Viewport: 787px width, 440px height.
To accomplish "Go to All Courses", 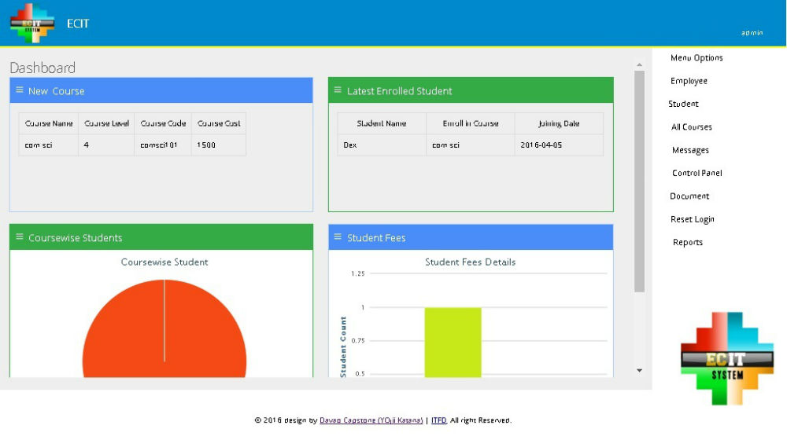I will click(691, 126).
